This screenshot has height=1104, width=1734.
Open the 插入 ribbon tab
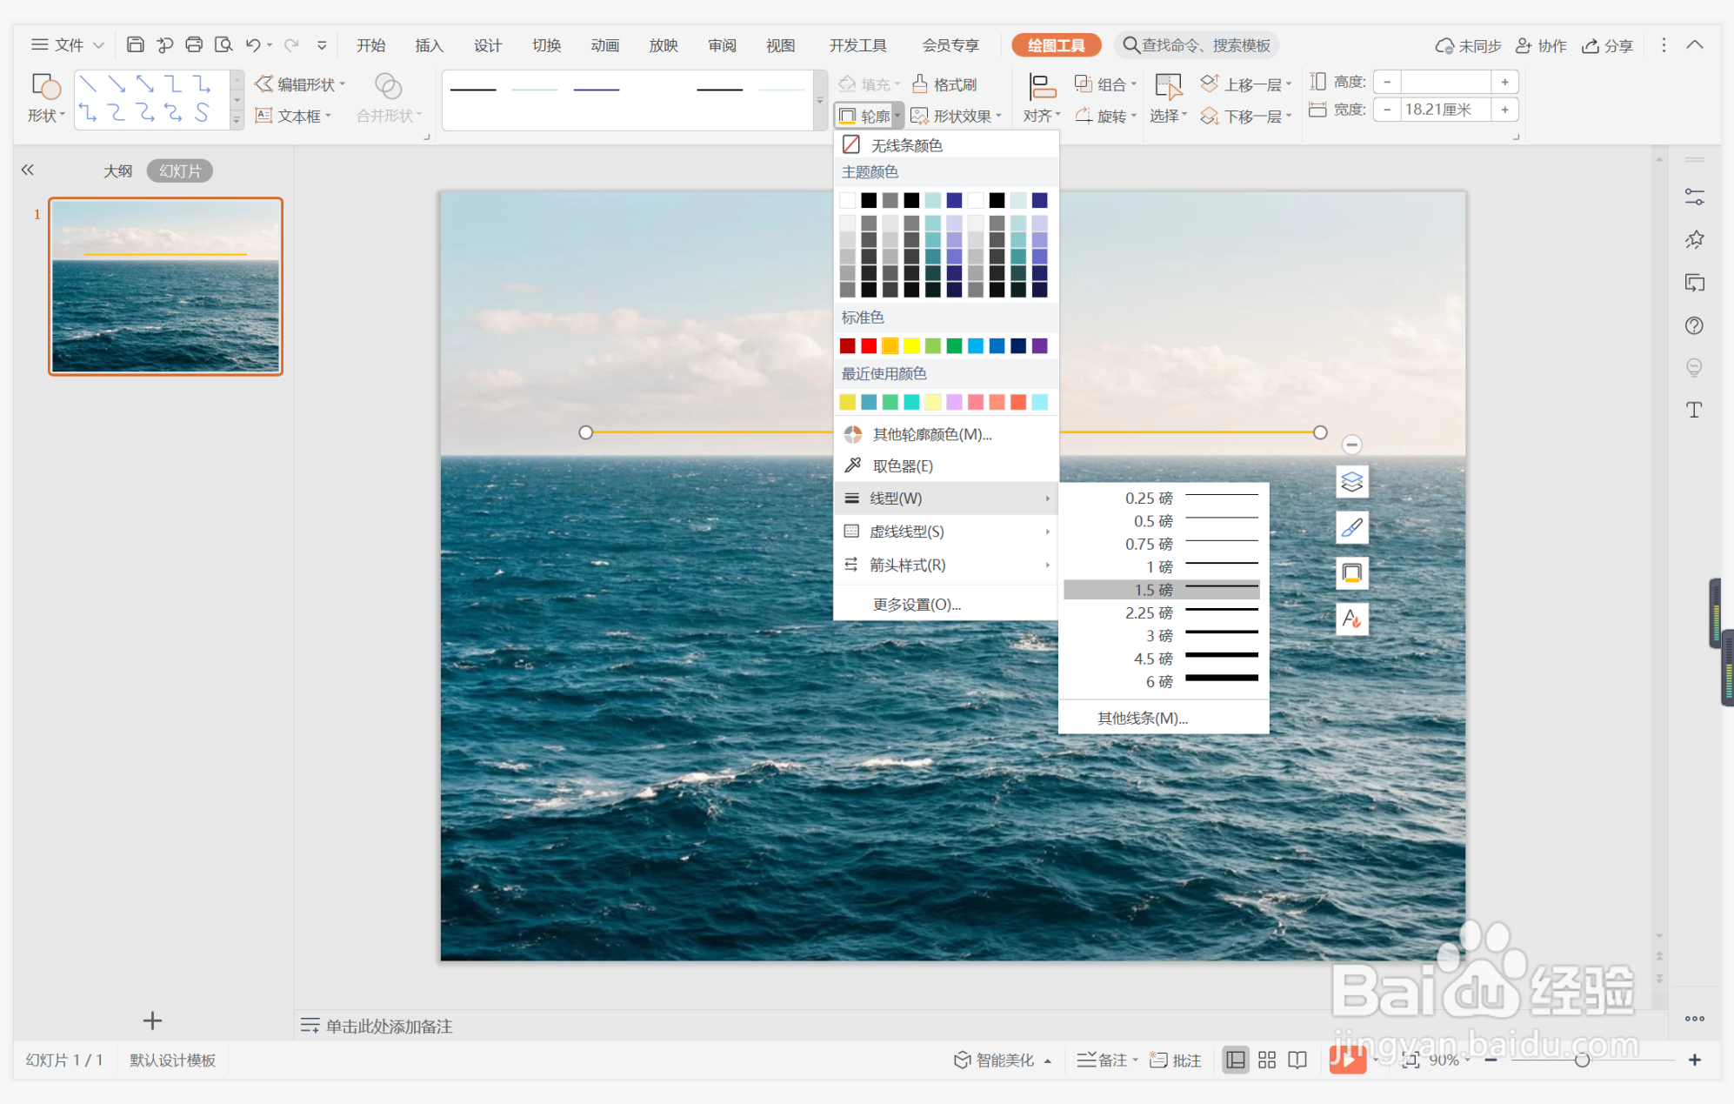click(x=429, y=45)
